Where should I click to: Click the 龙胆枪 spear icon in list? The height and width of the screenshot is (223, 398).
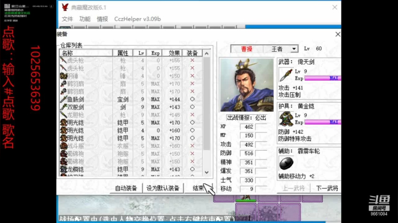tap(64, 115)
